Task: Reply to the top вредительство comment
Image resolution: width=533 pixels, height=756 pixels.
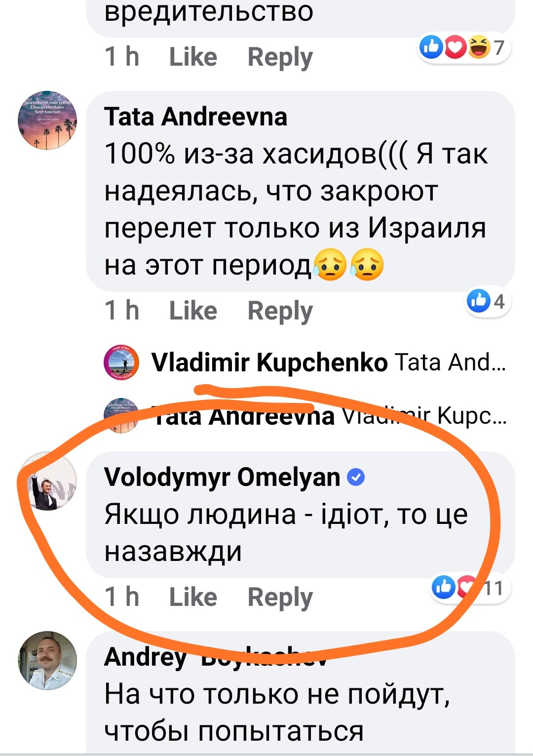Action: (280, 57)
